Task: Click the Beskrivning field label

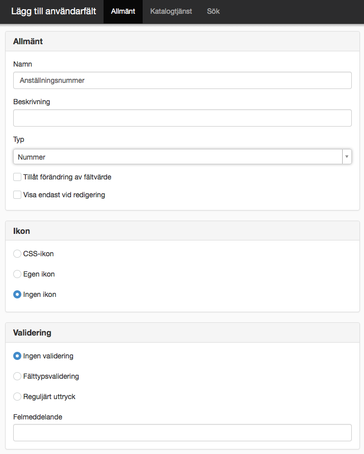Action: click(31, 102)
